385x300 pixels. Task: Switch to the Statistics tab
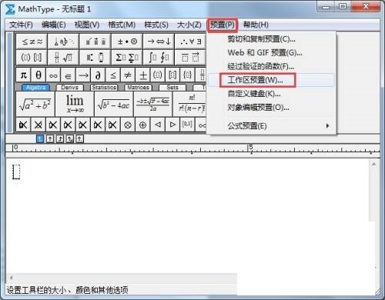click(104, 88)
